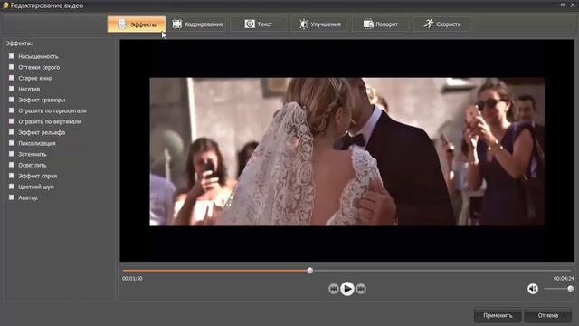579x326 pixels.
Task: Enable the Осветлить checkbox
Action: [x=12, y=165]
